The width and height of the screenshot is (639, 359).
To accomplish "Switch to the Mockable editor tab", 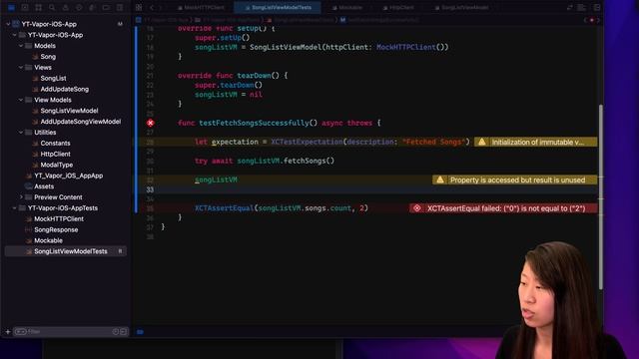I will (x=346, y=7).
